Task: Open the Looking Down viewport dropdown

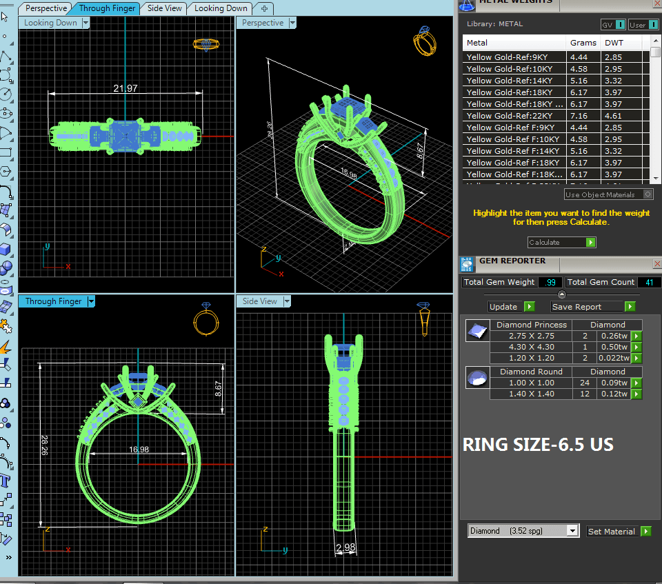Action: pyautogui.click(x=86, y=23)
